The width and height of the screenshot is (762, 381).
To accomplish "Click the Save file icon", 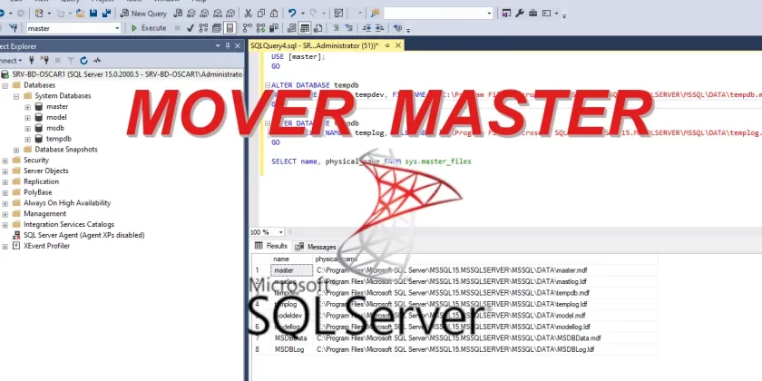I will (x=93, y=14).
